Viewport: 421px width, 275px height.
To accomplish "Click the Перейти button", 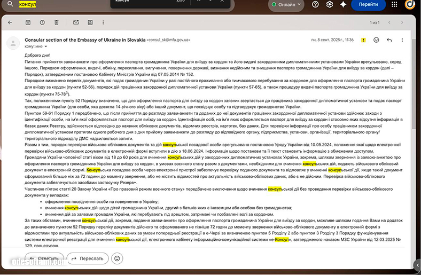I will click(x=368, y=4).
